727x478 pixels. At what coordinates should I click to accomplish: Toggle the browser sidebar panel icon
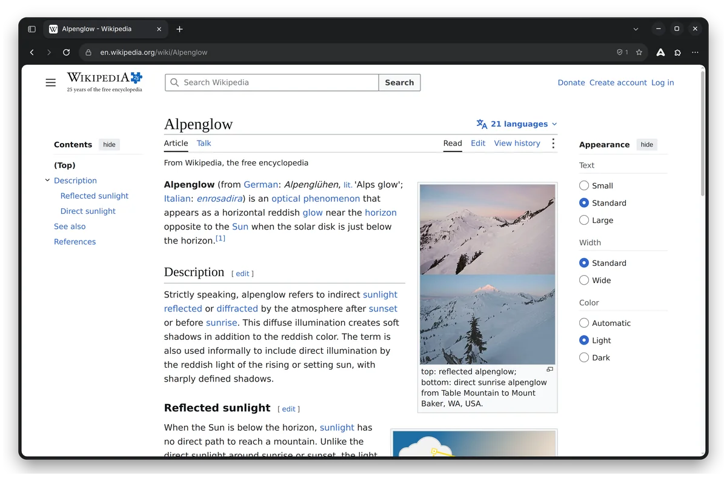(32, 29)
